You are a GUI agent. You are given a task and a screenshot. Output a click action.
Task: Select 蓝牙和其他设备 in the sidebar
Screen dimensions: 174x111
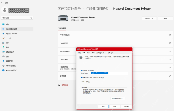tap(17, 29)
